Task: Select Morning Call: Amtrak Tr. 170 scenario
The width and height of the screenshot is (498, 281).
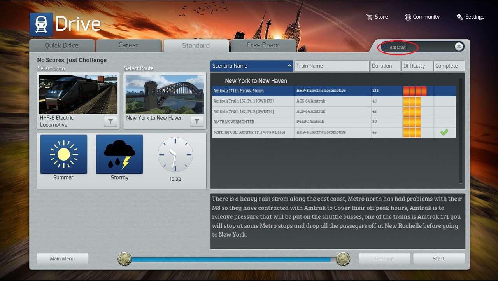Action: pyautogui.click(x=333, y=133)
